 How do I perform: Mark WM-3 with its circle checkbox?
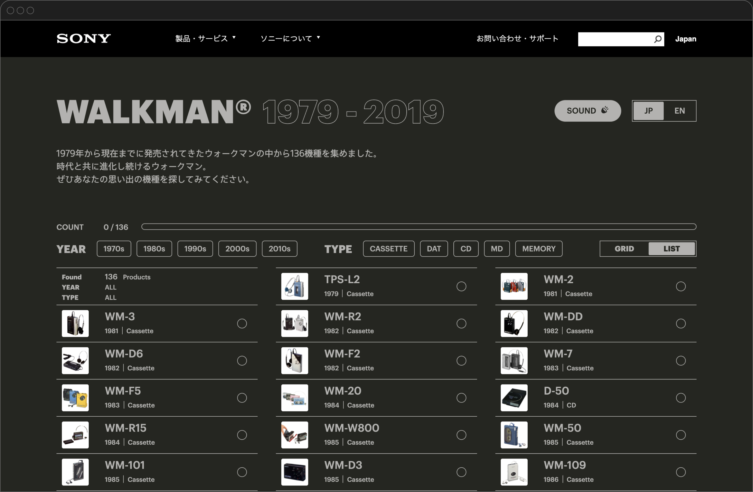pyautogui.click(x=242, y=323)
